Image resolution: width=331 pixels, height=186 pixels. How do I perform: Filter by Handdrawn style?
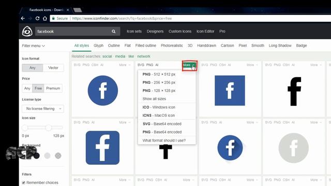tap(206, 45)
